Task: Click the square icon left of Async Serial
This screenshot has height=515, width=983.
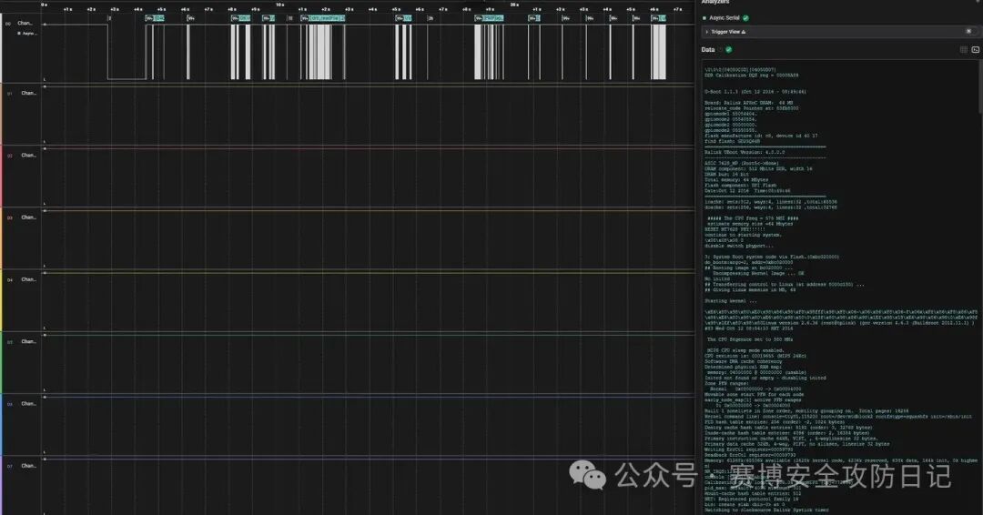Action: (x=704, y=18)
